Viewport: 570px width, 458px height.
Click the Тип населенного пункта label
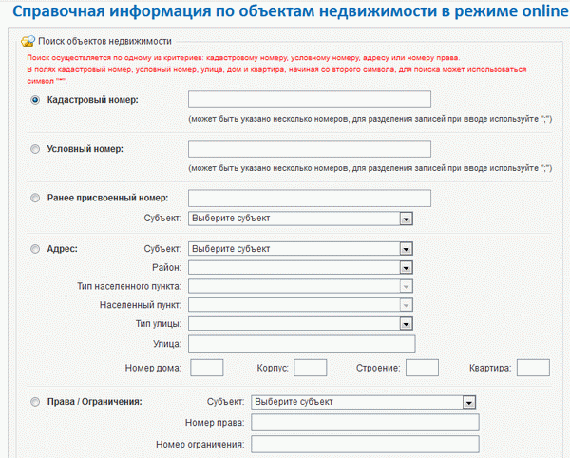pos(129,286)
